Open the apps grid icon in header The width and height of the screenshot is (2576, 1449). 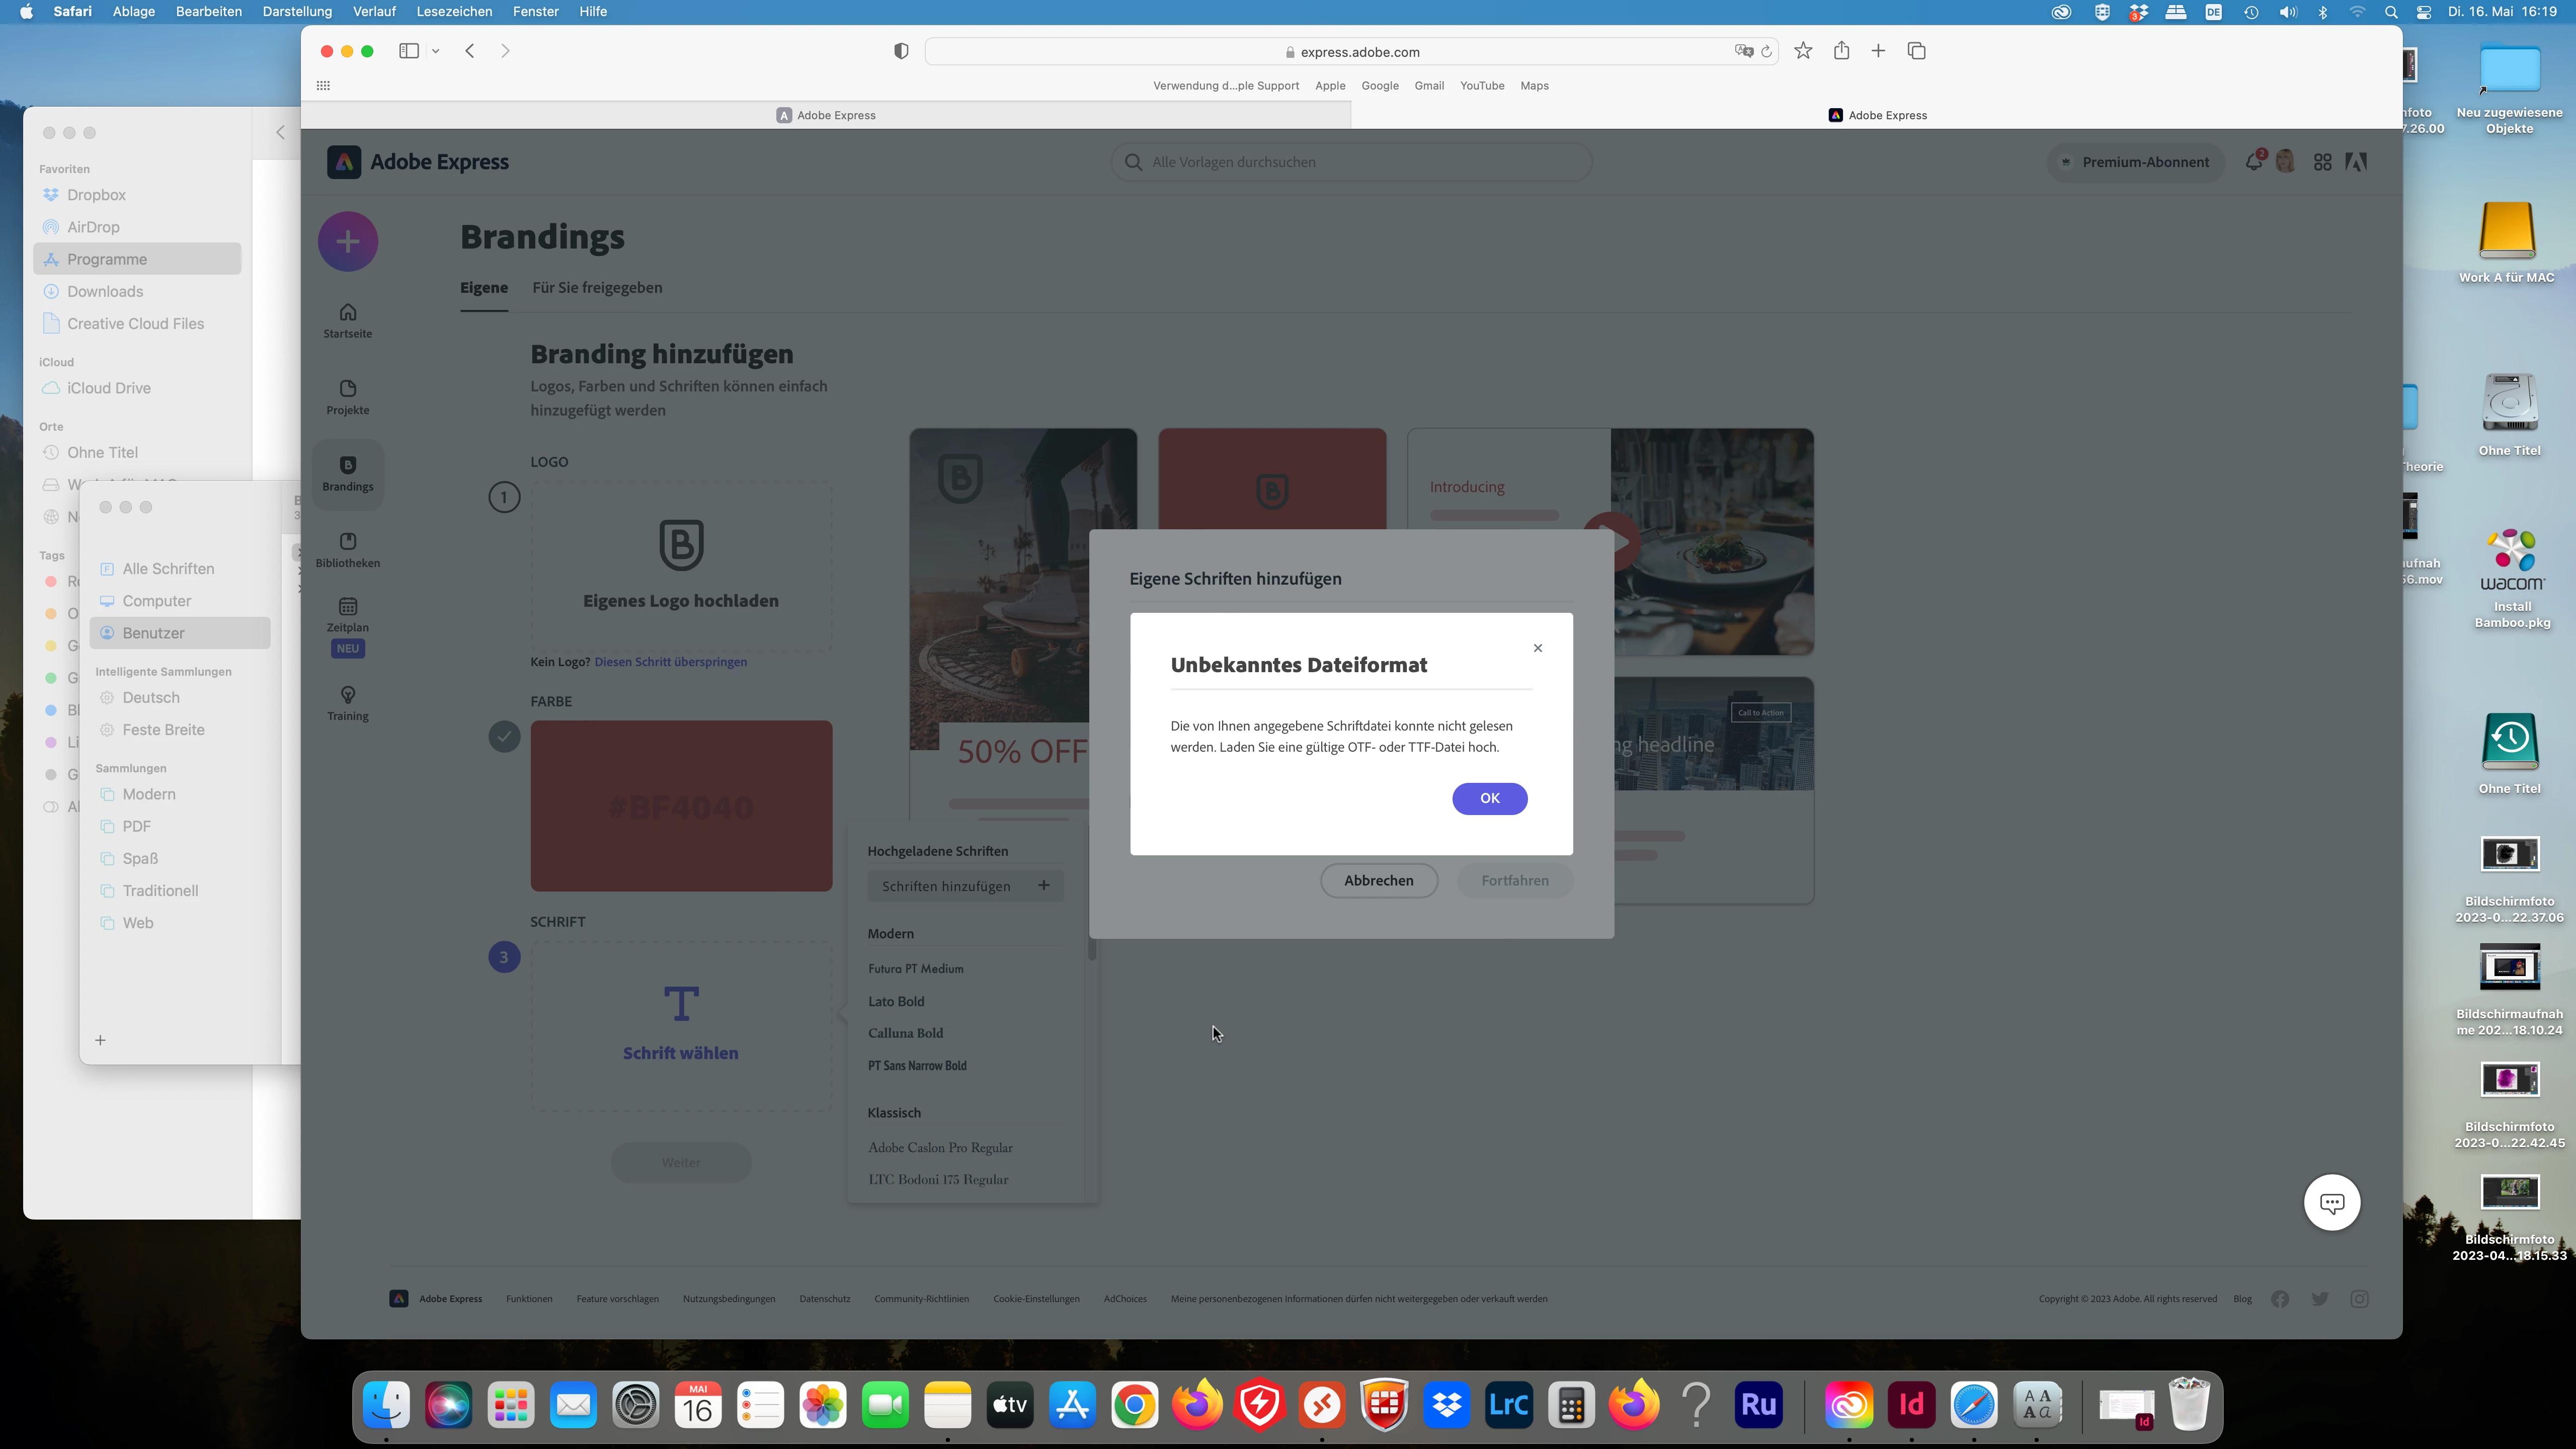click(x=2322, y=162)
